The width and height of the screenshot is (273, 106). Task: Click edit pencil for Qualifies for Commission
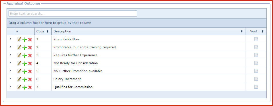[x=19, y=87]
